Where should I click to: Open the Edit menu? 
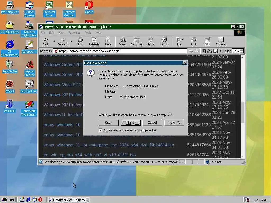point(52,33)
